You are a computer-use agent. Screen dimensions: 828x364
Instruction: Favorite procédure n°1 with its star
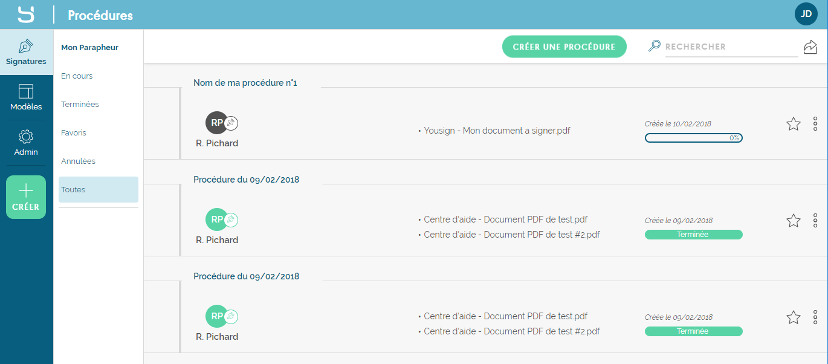[x=794, y=124]
